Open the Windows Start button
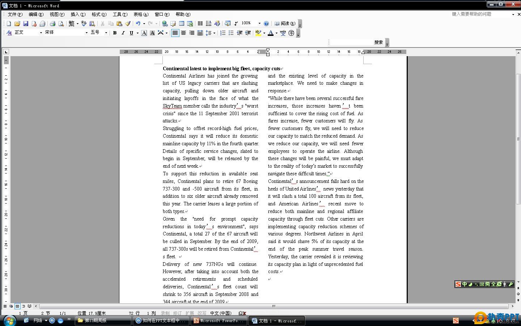Viewport: 521px width, 326px height. point(9,320)
